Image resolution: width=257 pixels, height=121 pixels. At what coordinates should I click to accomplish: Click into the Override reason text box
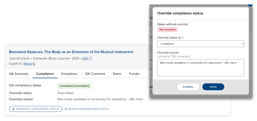click(x=201, y=67)
